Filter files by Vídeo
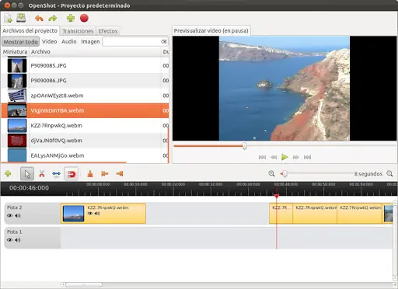This screenshot has width=398, height=289. click(x=50, y=41)
